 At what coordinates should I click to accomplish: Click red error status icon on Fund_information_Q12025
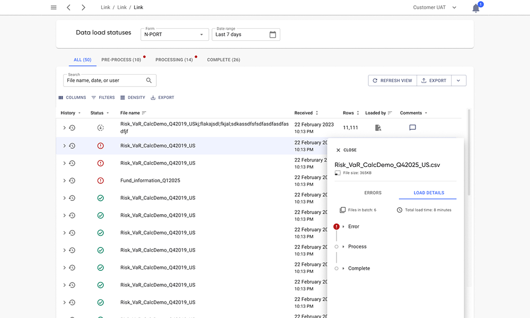pyautogui.click(x=101, y=181)
